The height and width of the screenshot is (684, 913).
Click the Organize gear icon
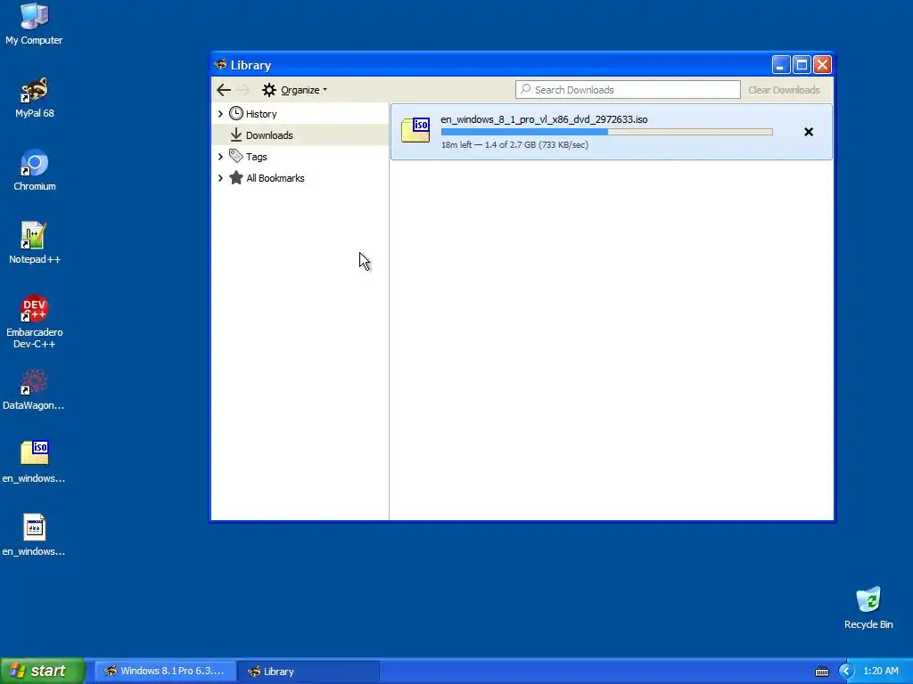[269, 90]
